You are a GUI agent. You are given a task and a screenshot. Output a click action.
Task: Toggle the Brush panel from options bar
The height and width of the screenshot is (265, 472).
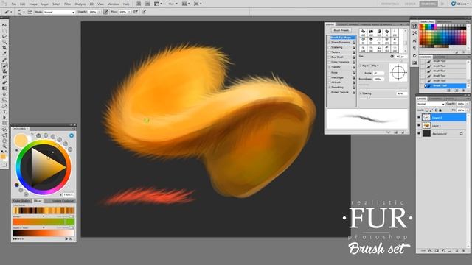tap(30, 12)
